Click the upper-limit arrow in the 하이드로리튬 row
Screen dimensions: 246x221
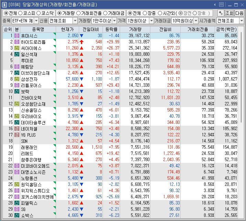tap(82, 42)
